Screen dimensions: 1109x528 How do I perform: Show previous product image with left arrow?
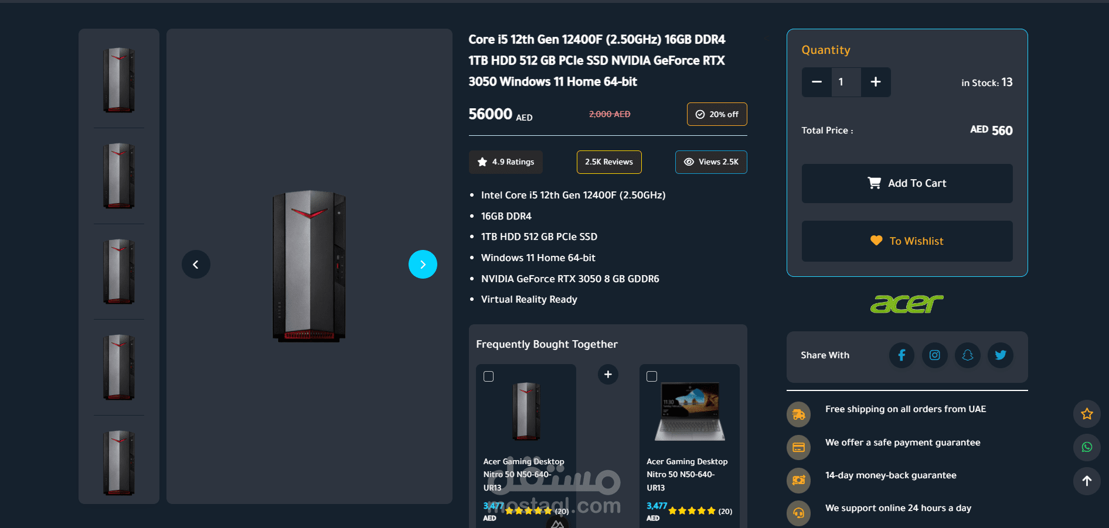(x=196, y=265)
